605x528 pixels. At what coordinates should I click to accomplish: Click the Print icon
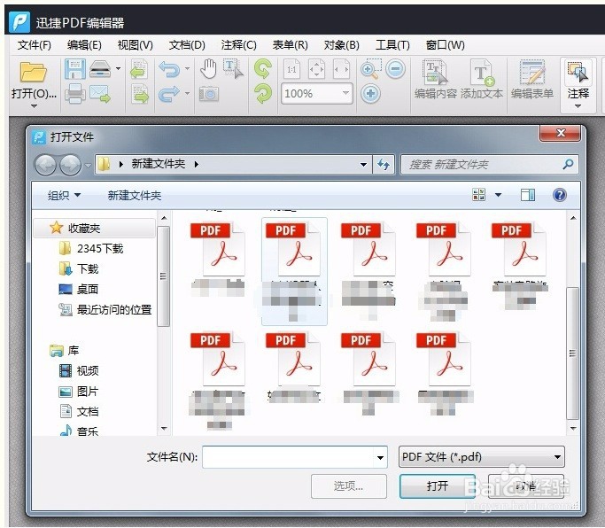[75, 94]
